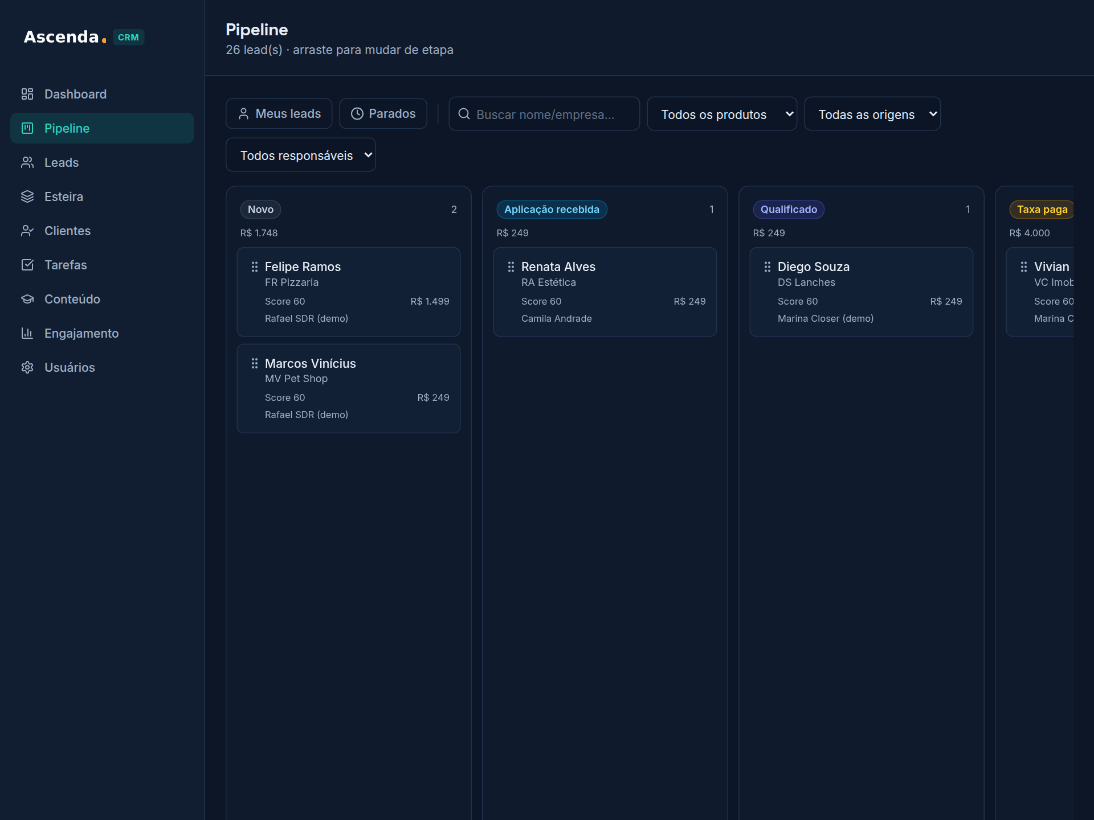Click the Novo stage badge
Viewport: 1094px width, 820px height.
[x=260, y=210]
